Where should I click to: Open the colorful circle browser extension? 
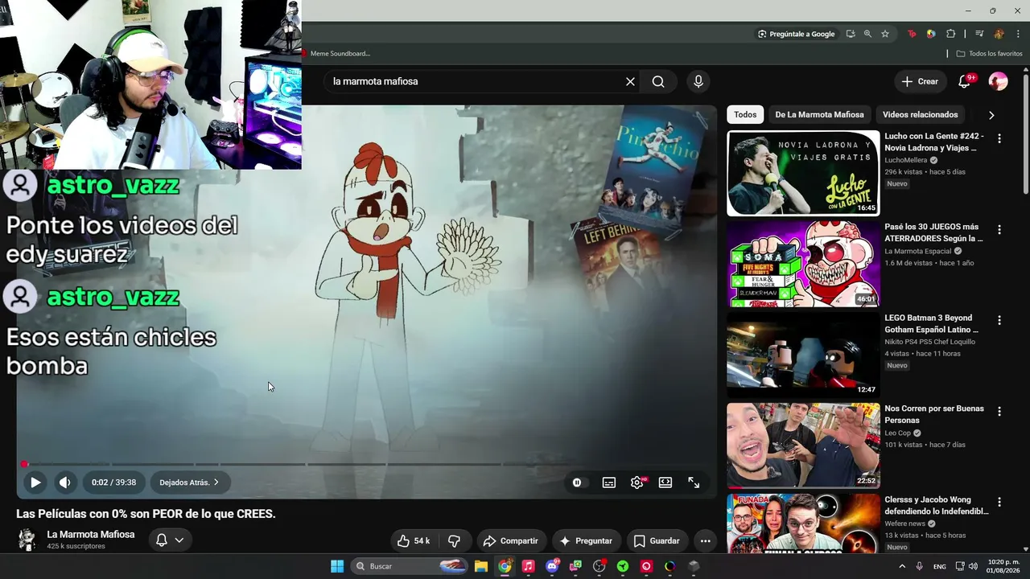pyautogui.click(x=931, y=34)
